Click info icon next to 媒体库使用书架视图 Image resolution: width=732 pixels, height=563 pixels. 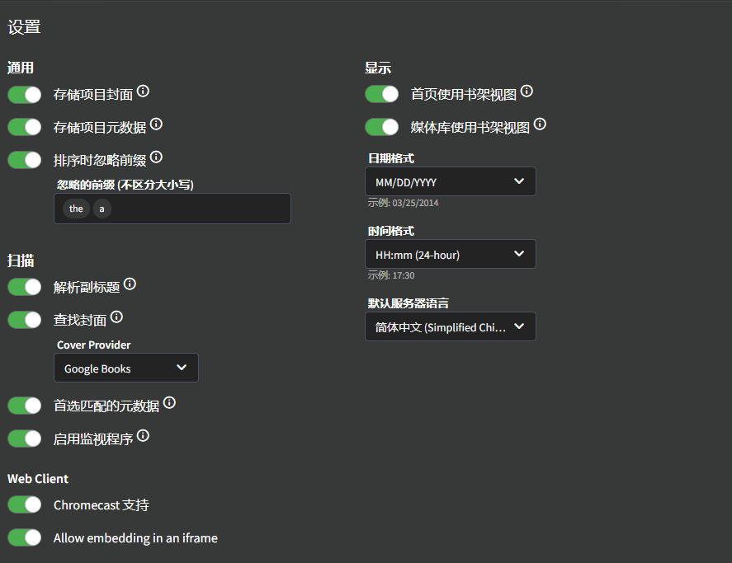[x=540, y=124]
